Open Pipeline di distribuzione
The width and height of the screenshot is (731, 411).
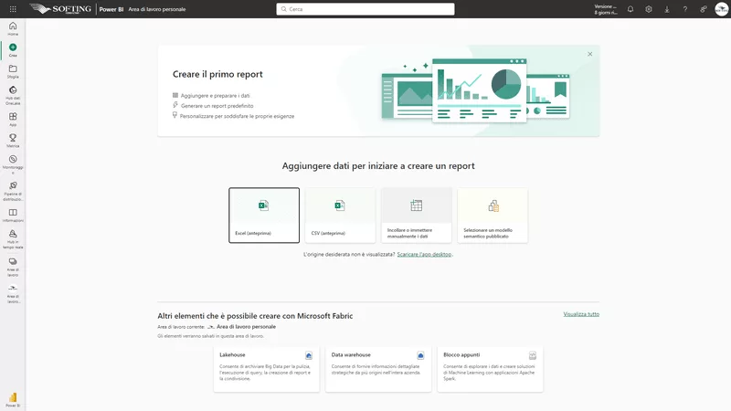pyautogui.click(x=13, y=191)
